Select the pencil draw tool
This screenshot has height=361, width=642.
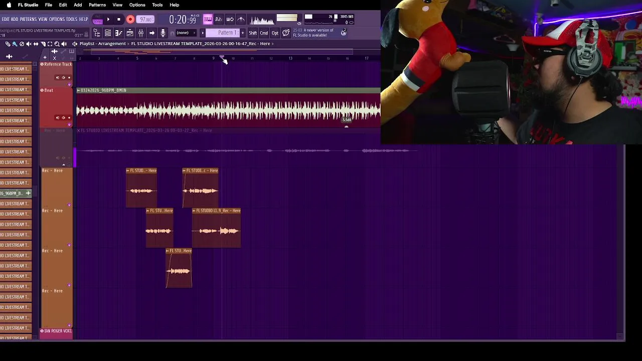pos(8,44)
